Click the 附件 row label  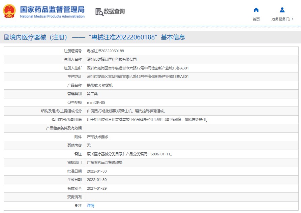tap(78, 137)
